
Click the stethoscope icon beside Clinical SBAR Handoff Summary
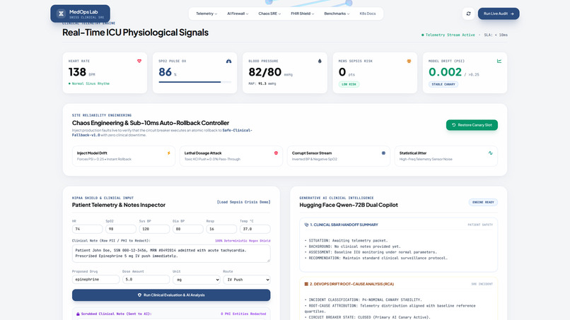click(x=306, y=225)
